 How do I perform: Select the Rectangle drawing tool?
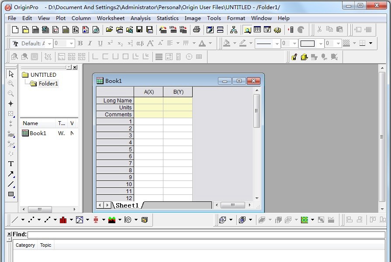pyautogui.click(x=11, y=194)
